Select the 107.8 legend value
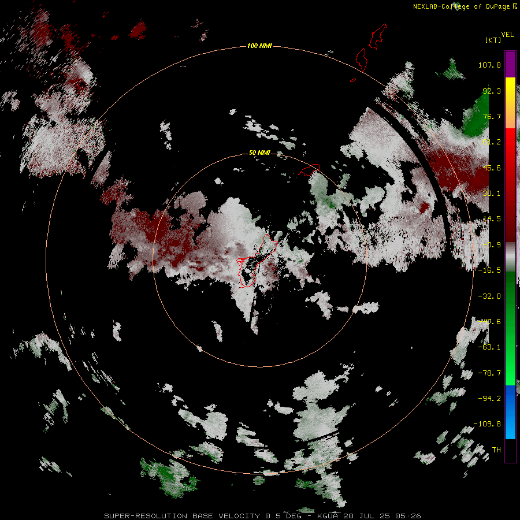 click(x=489, y=65)
